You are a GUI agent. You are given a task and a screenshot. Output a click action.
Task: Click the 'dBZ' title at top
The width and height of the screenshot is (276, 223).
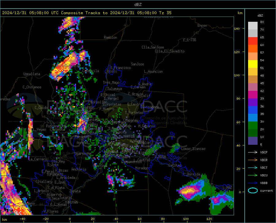click(138, 5)
